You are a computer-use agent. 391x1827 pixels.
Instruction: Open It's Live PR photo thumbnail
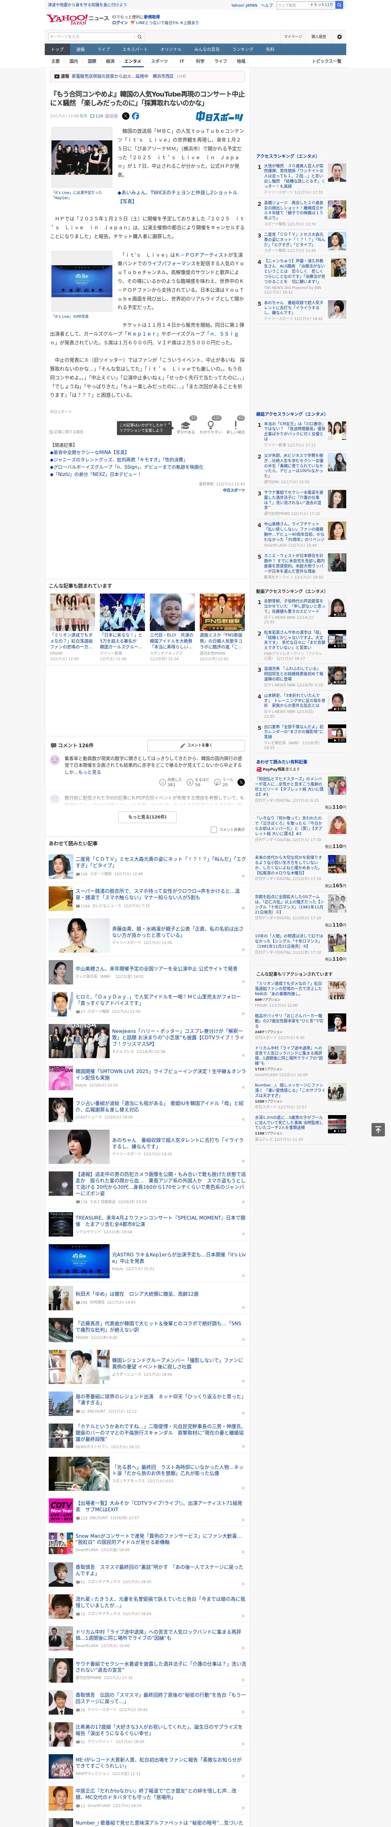[x=82, y=282]
